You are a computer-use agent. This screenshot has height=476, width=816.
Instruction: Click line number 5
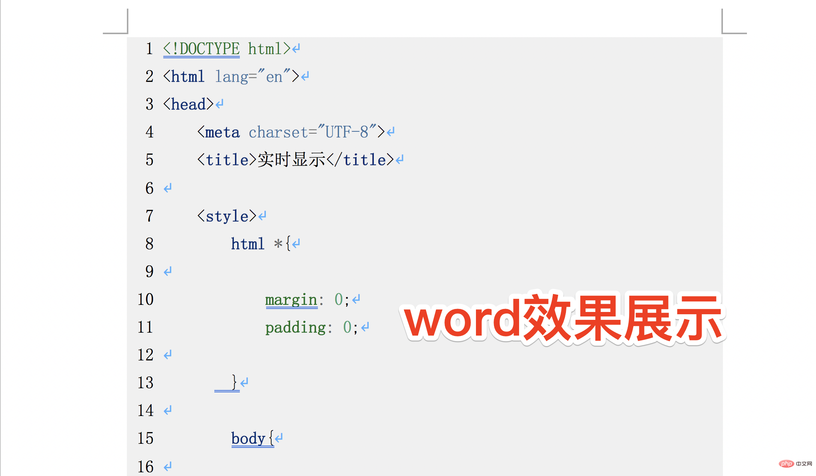coord(149,160)
